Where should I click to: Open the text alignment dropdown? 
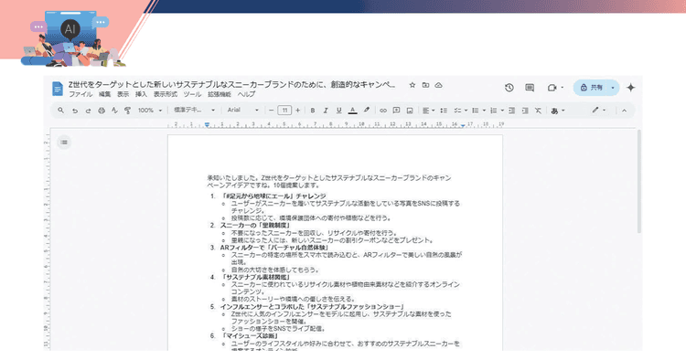428,111
